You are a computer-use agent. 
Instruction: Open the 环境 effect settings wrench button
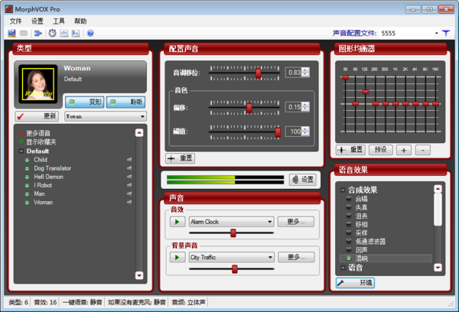point(355,283)
